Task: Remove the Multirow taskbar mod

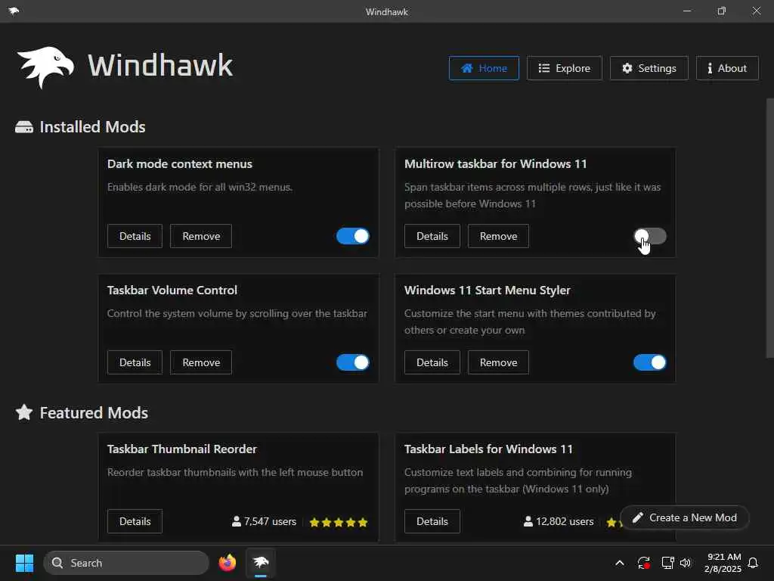Action: tap(498, 236)
